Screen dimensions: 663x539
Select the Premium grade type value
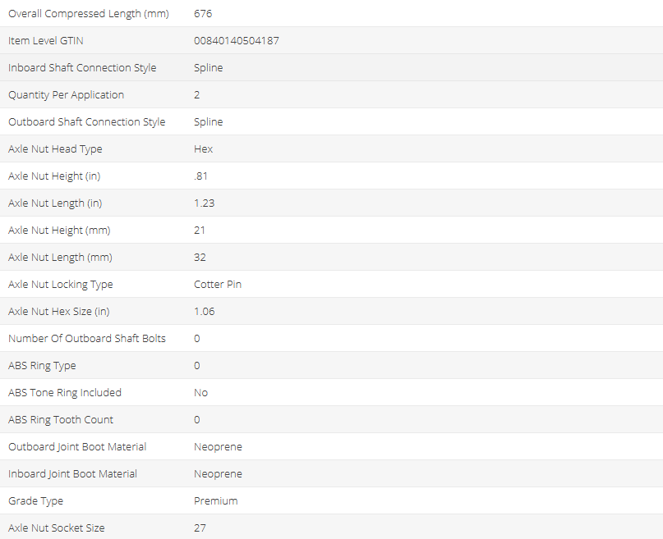tap(215, 500)
